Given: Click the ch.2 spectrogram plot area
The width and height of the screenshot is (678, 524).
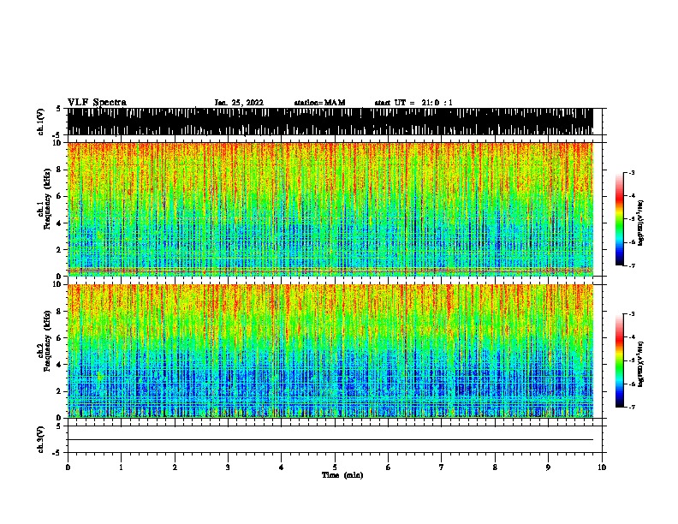Looking at the screenshot, I should [x=330, y=351].
